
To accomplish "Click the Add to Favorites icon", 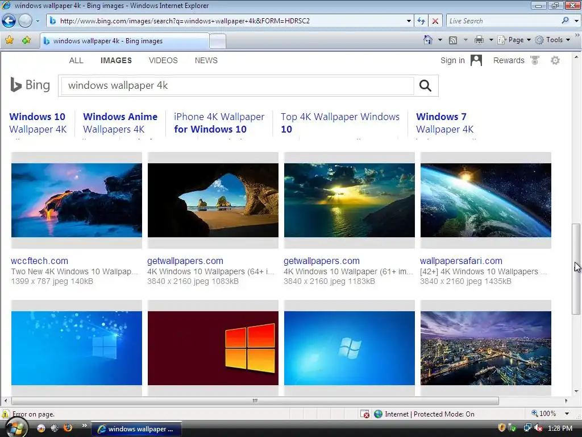I will click(x=26, y=40).
